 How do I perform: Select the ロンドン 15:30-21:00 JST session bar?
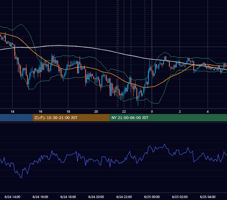[71, 118]
